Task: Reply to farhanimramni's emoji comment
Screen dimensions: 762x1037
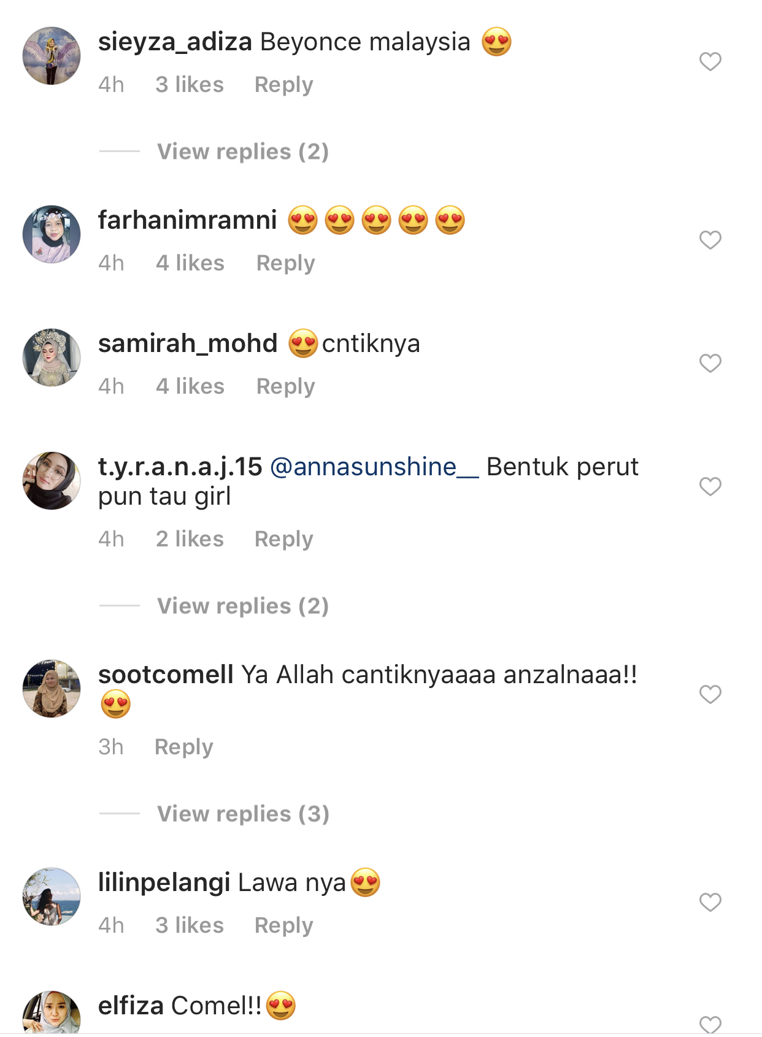Action: tap(285, 263)
